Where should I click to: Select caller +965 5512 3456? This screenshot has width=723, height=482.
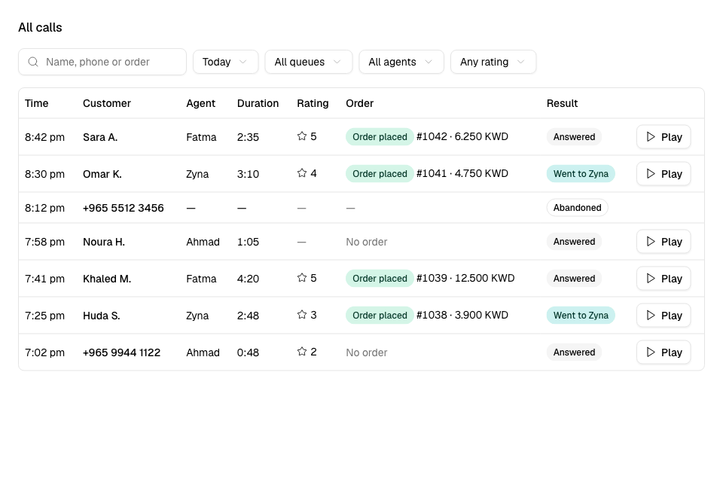pyautogui.click(x=123, y=208)
